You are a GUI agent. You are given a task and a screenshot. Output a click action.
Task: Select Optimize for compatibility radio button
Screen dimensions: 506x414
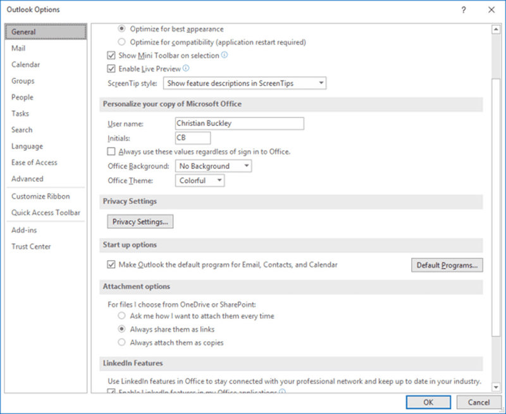[121, 42]
